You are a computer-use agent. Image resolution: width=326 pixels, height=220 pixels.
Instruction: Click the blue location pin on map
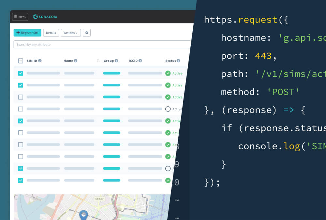pos(84,215)
